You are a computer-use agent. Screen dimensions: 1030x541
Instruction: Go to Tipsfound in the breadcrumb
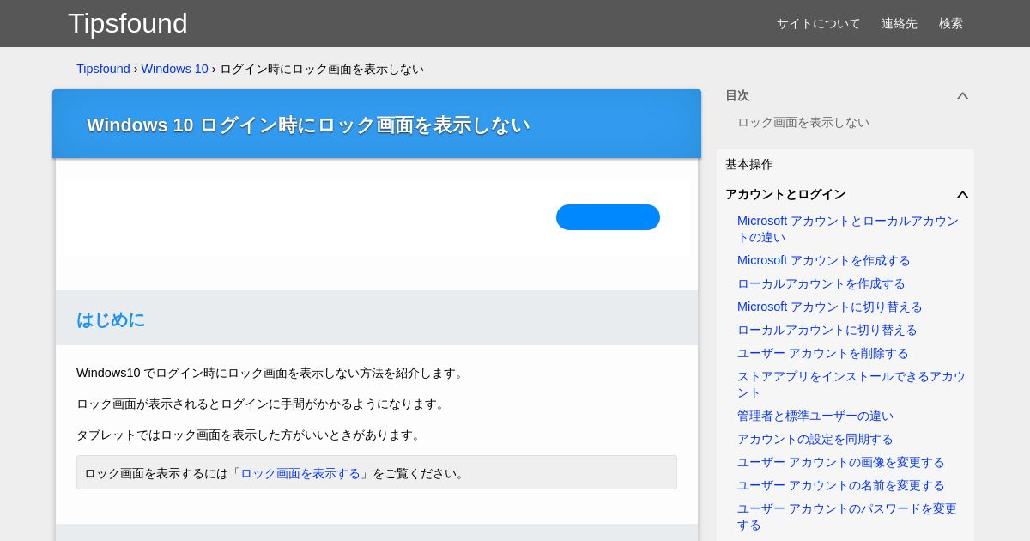point(103,69)
